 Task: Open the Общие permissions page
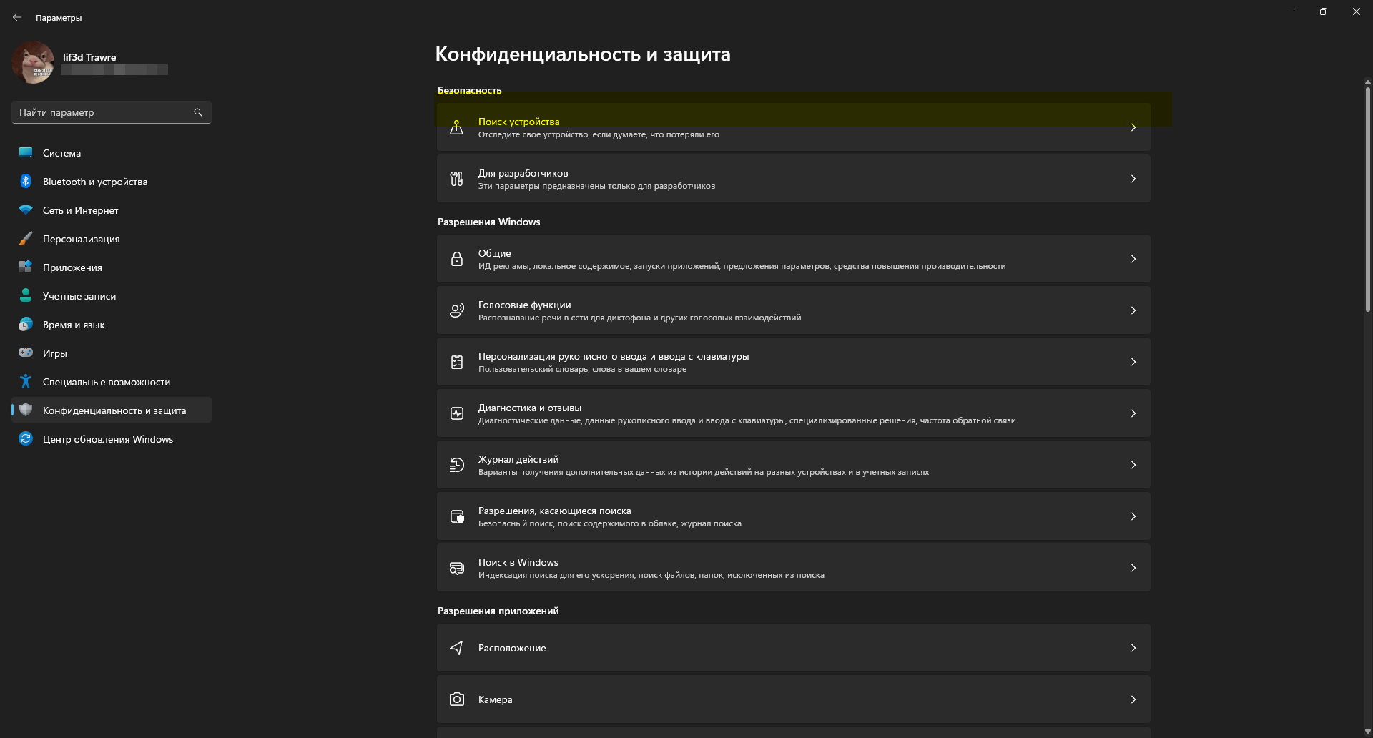coord(794,259)
